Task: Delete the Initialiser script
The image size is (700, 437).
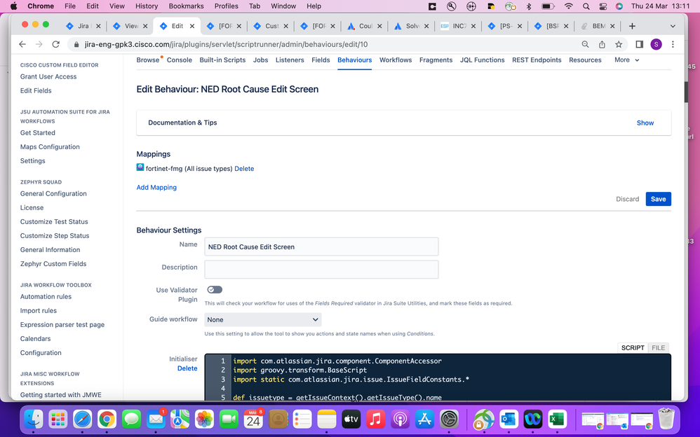Action: click(187, 368)
